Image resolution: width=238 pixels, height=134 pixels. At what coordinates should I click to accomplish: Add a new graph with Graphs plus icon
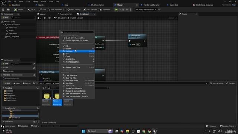pyautogui.click(x=34, y=68)
